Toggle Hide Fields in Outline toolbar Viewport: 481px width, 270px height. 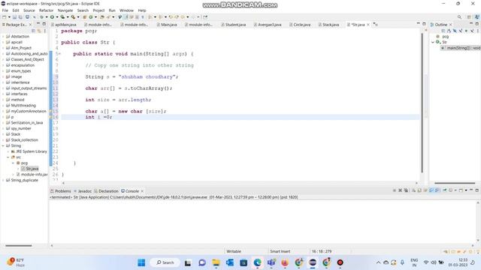click(x=455, y=31)
